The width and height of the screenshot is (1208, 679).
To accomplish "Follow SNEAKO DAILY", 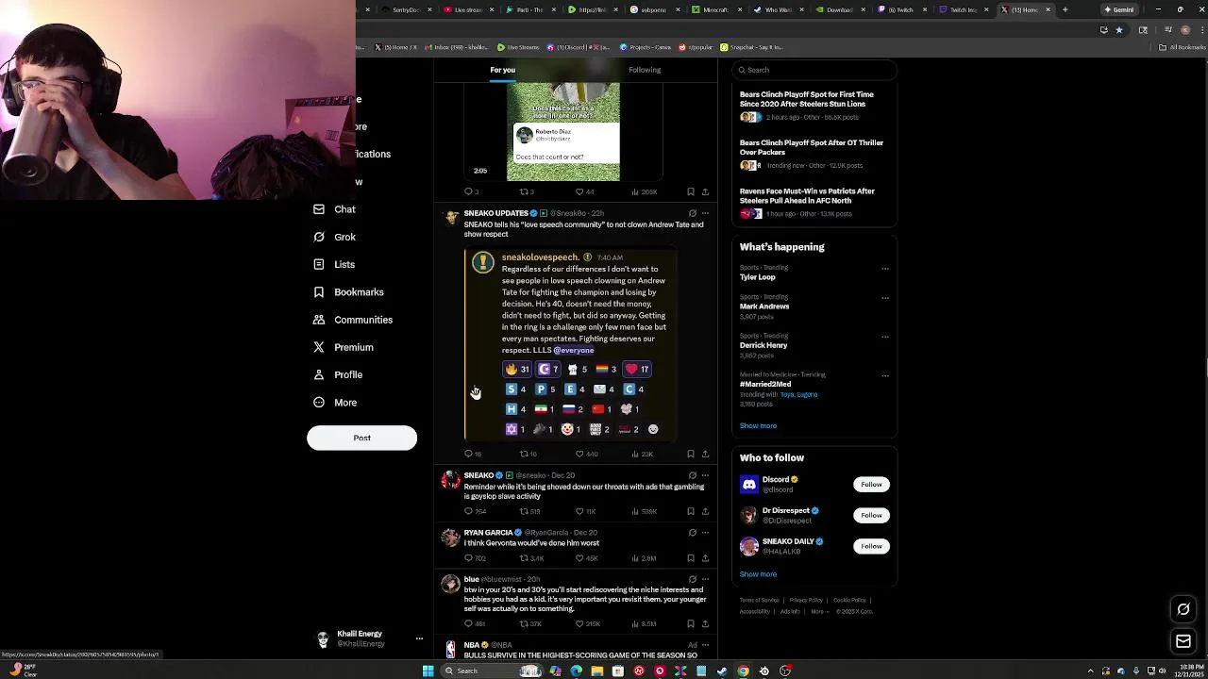I will pyautogui.click(x=871, y=546).
